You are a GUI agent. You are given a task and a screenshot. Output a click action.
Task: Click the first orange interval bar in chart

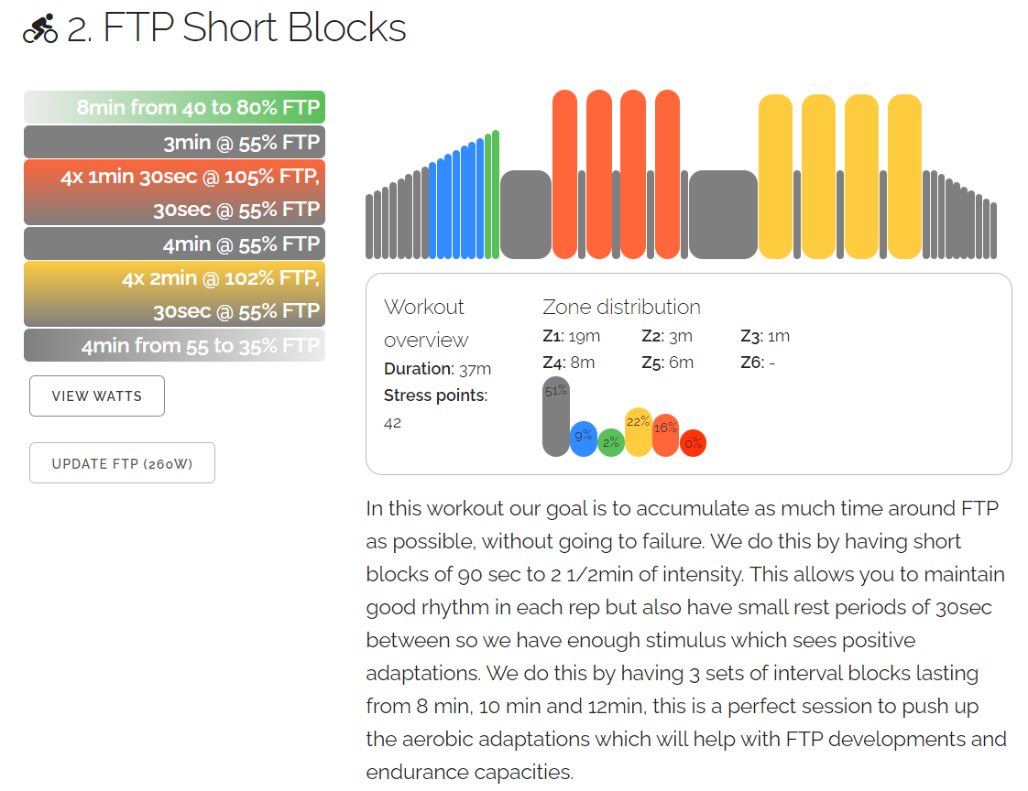pyautogui.click(x=564, y=174)
